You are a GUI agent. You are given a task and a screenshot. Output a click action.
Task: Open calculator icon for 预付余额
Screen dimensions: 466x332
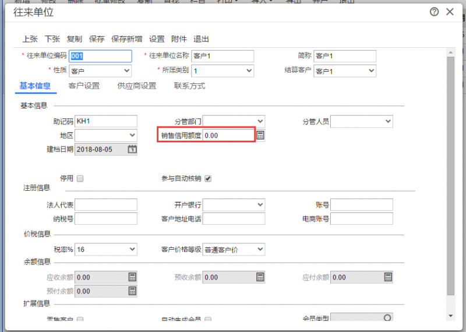coord(132,291)
